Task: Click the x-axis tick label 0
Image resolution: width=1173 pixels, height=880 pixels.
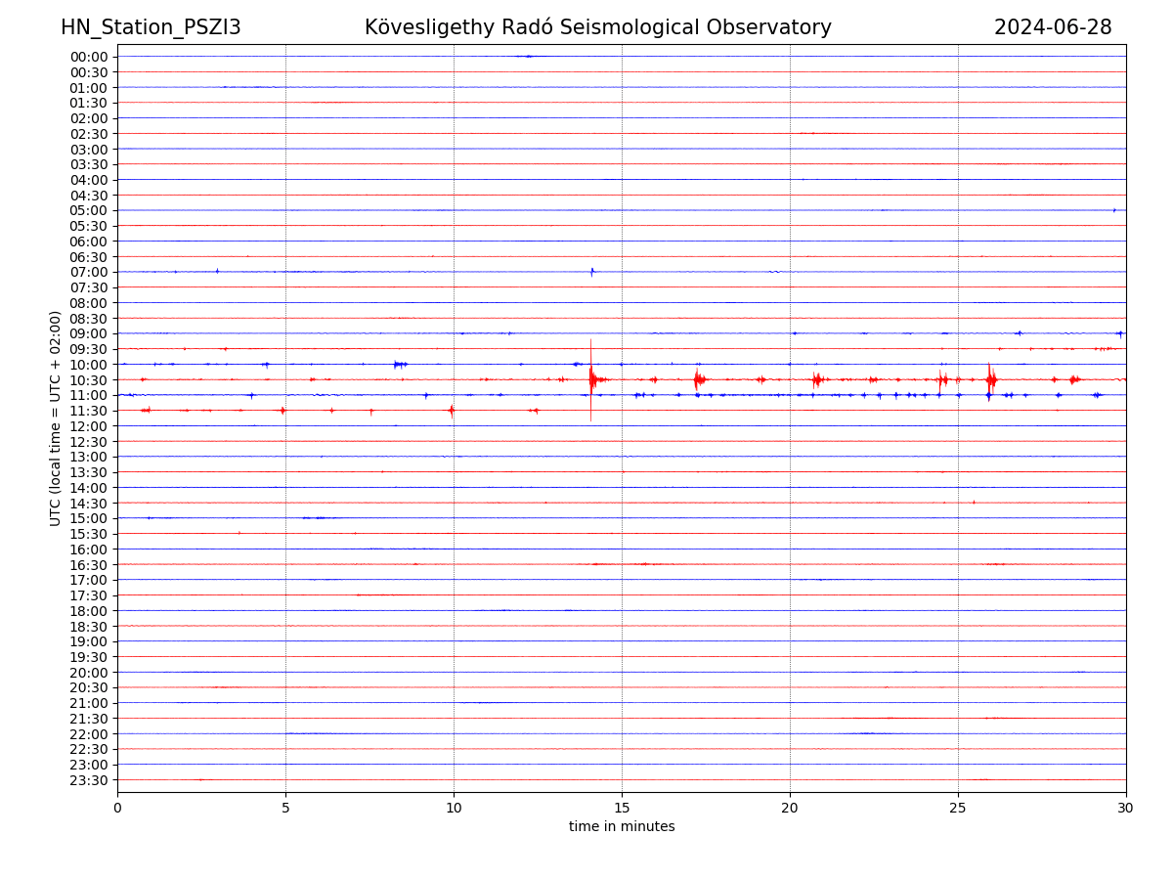Action: [117, 808]
